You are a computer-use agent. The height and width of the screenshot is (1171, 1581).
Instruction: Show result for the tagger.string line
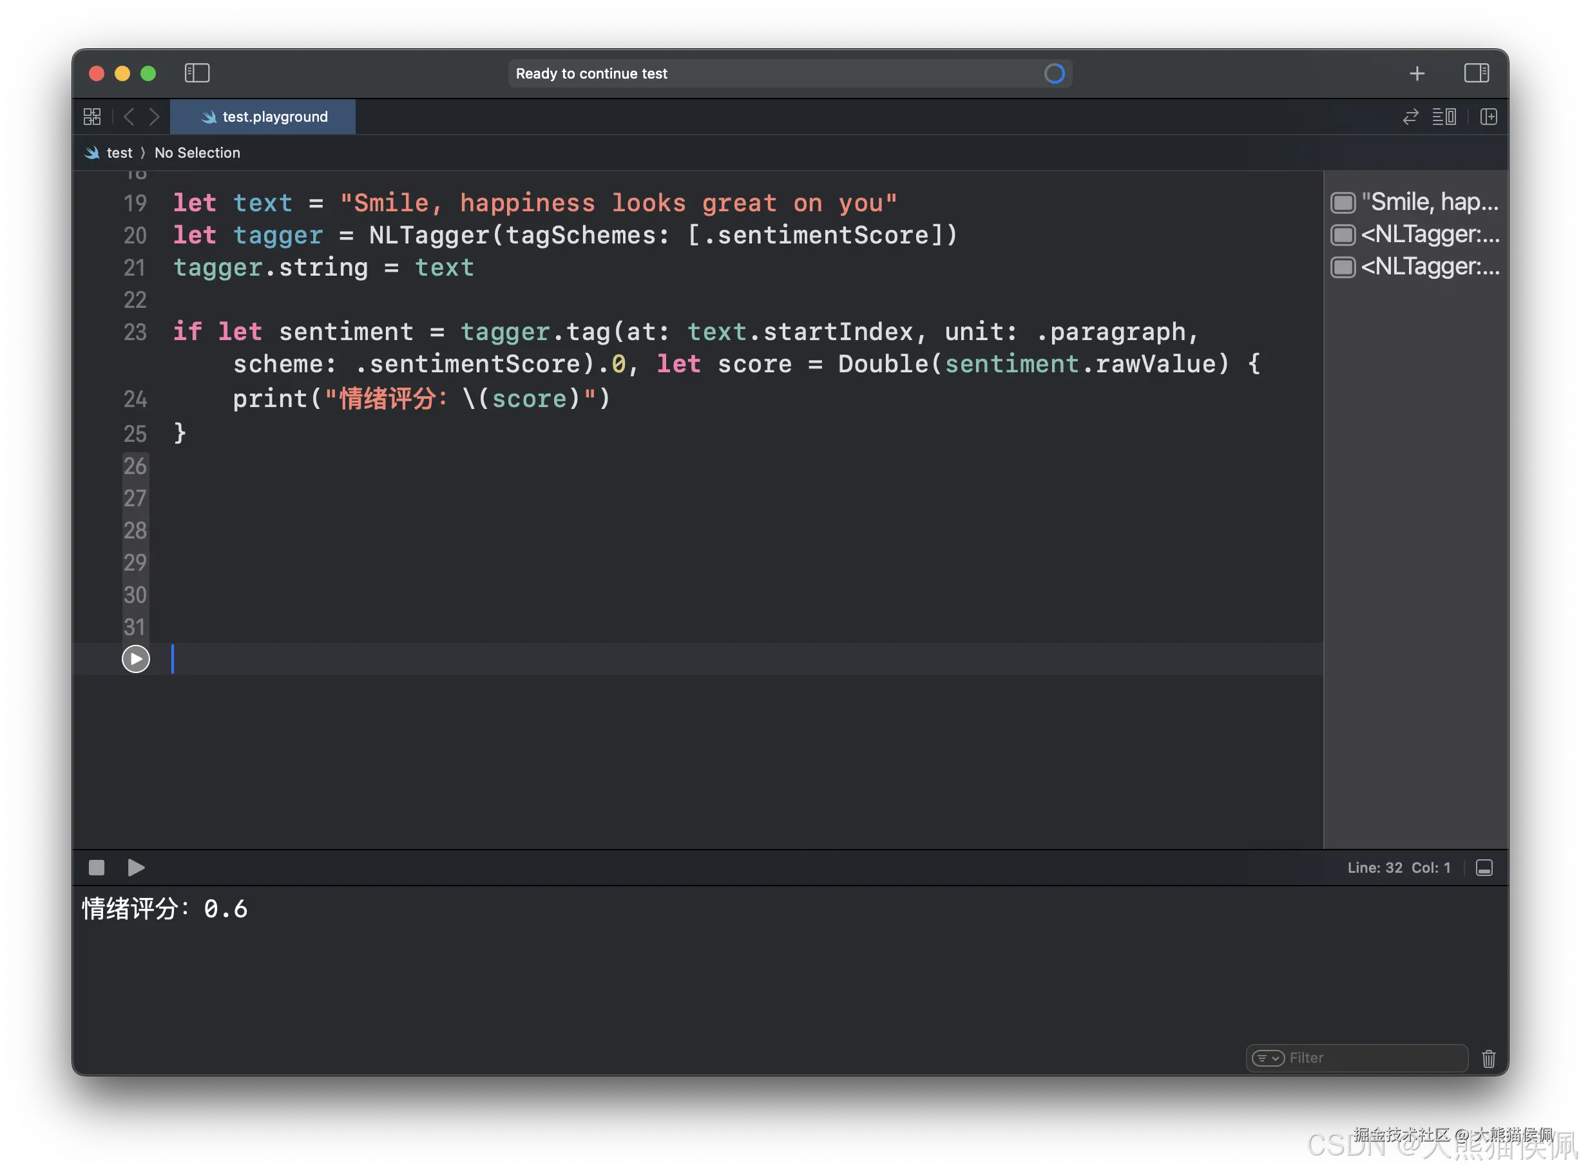(1343, 267)
